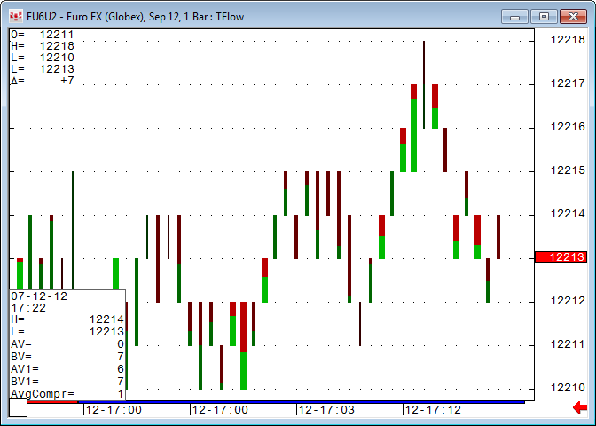Click the small white box at bottom left
The height and width of the screenshot is (426, 596).
coord(18,409)
